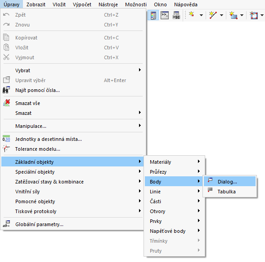Open Tolerance modelu...
265x262 pixels.
[x=72, y=149]
